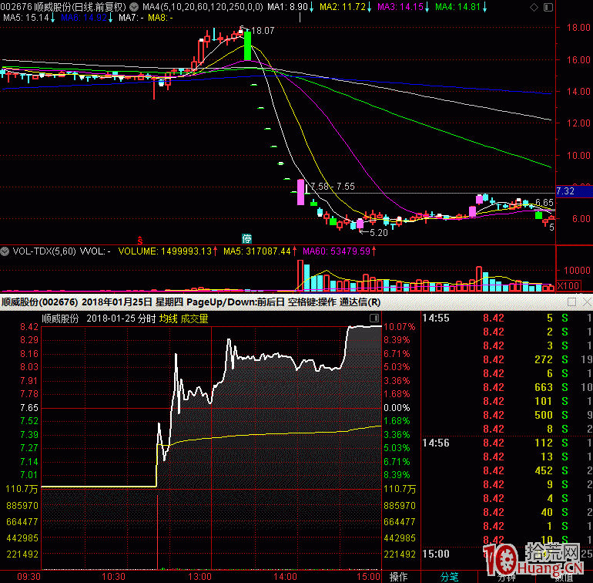The image size is (593, 583).
Task: Click MA5: 15.14 value in second row
Action: pos(26,18)
